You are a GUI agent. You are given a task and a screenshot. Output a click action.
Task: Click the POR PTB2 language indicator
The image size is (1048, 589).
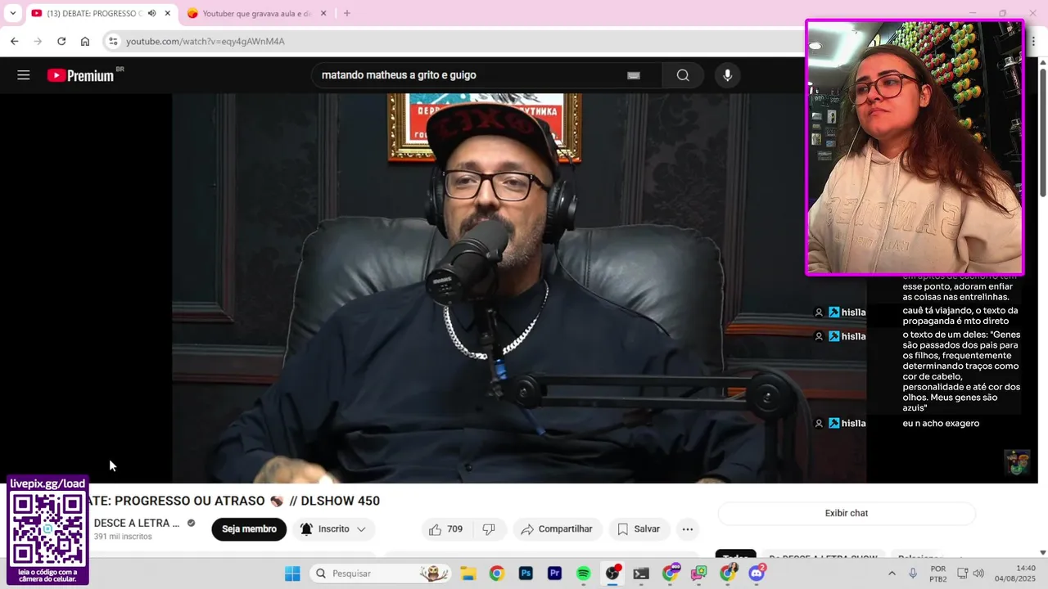pos(938,573)
